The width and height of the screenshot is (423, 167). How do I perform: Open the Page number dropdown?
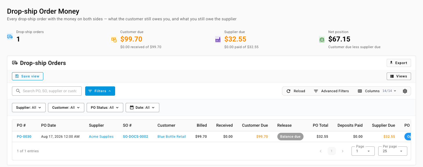[x=363, y=151]
